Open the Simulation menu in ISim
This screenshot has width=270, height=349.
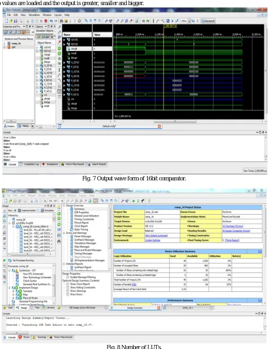[34, 15]
